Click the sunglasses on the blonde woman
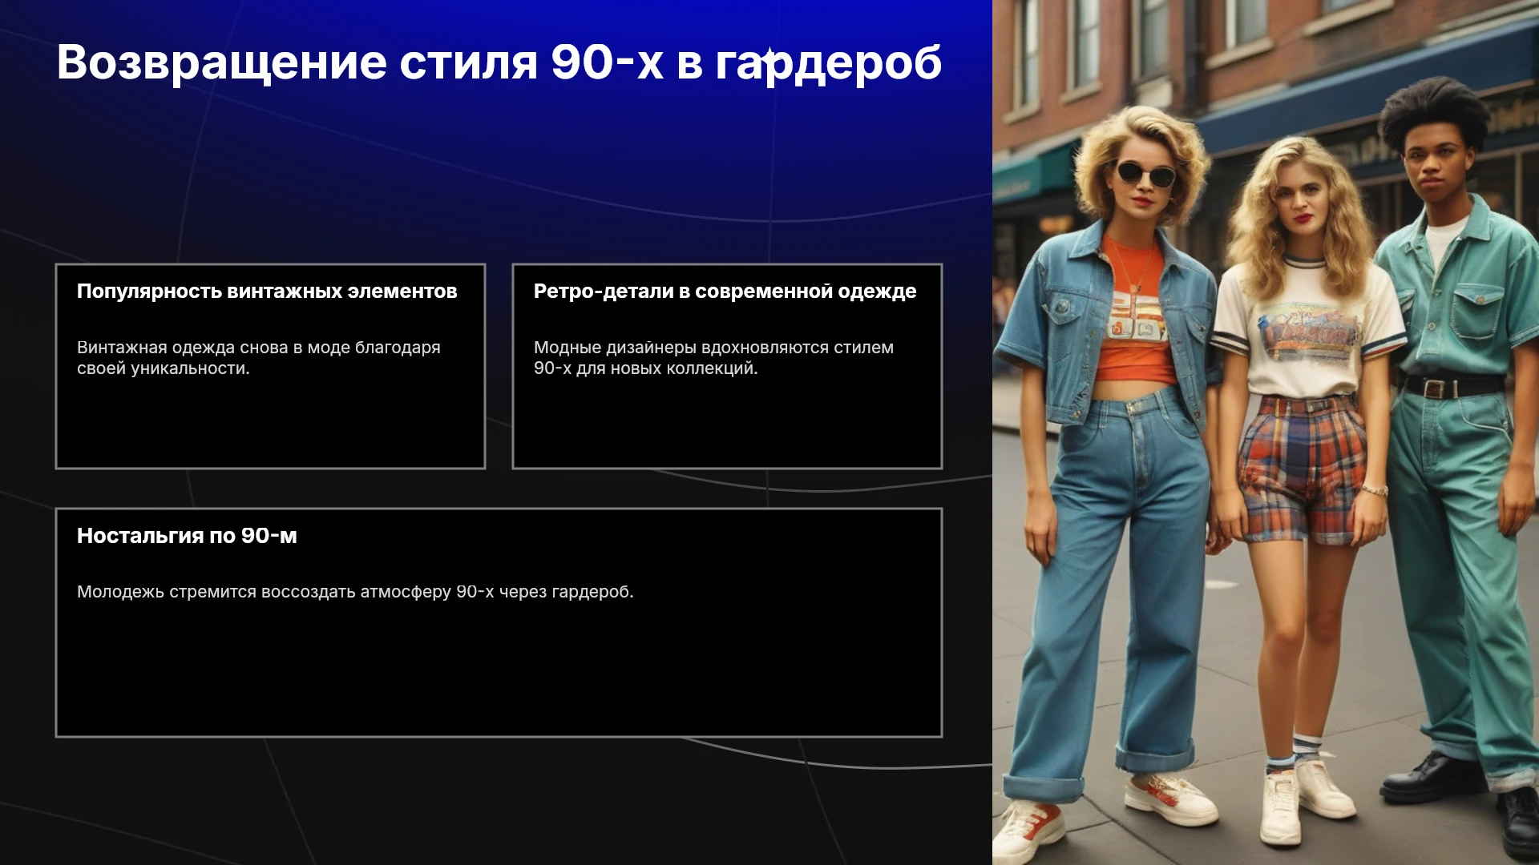1539x865 pixels. [1145, 173]
